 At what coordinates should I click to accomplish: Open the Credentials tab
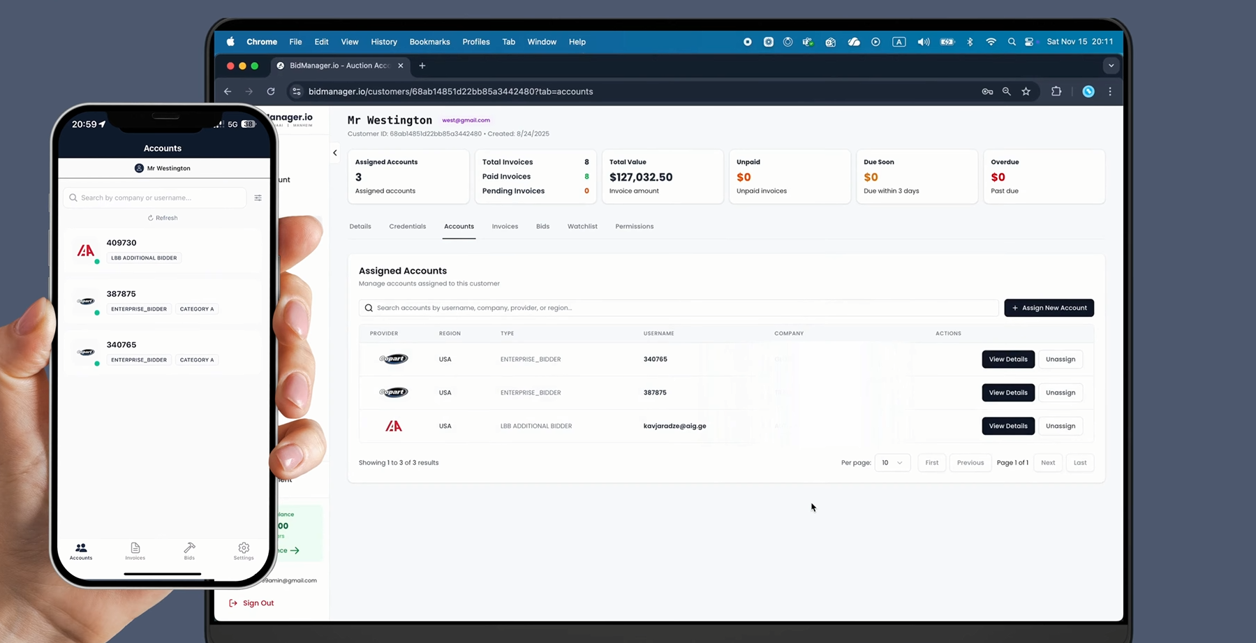tap(407, 227)
